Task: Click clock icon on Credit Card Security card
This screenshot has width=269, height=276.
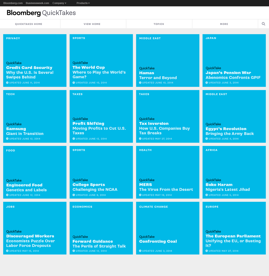Action: tap(7, 82)
